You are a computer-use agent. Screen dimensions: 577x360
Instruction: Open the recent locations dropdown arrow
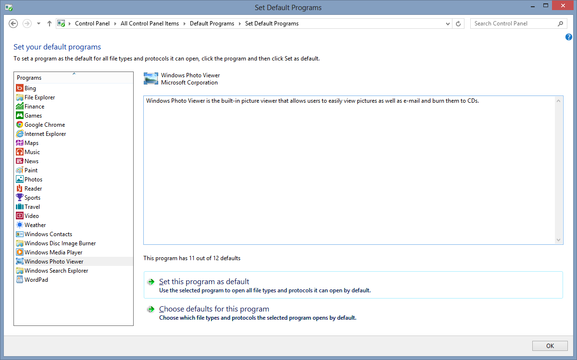coord(38,24)
